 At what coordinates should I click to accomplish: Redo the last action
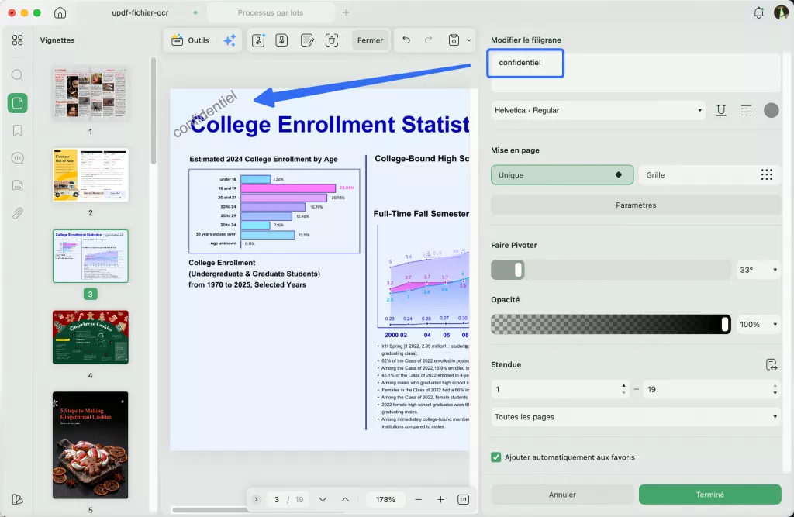tap(428, 40)
